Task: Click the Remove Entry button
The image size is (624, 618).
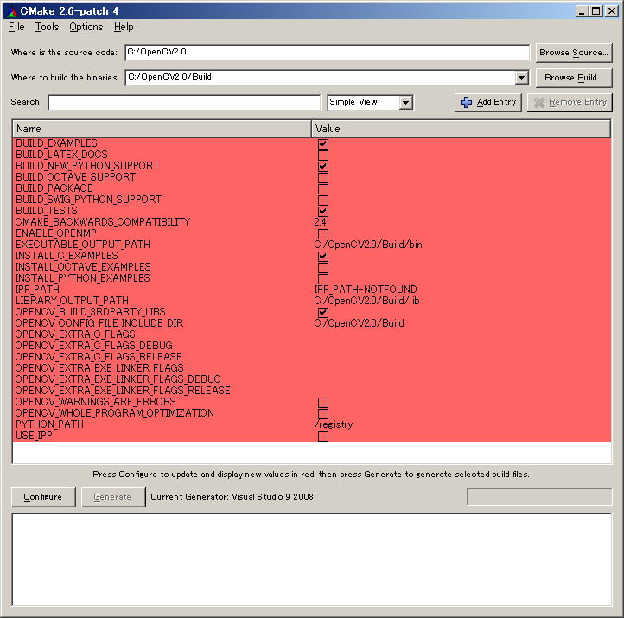Action: click(x=570, y=103)
